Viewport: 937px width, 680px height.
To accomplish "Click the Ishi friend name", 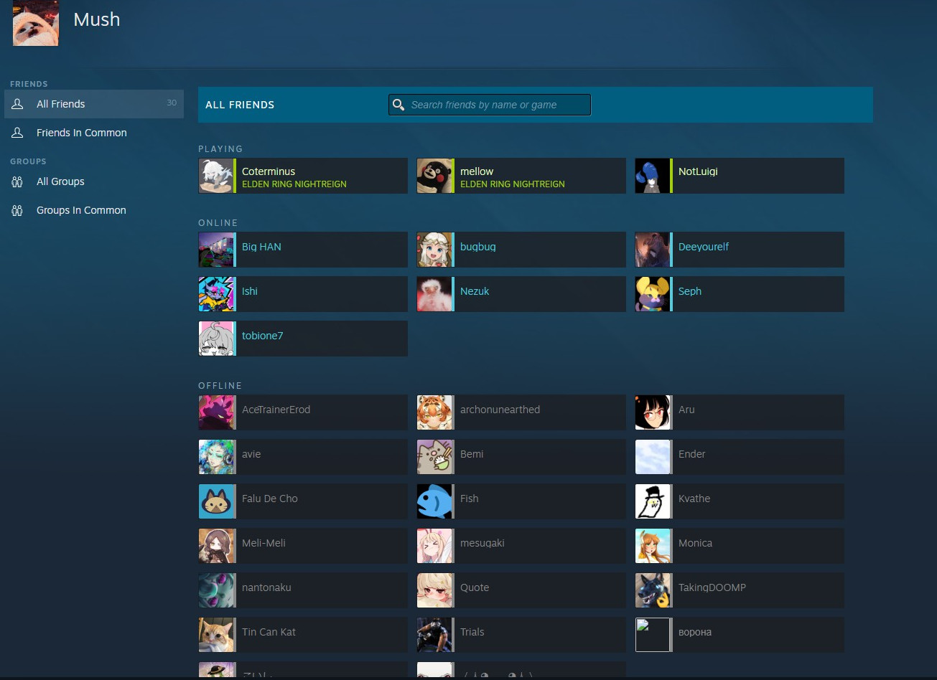I will coord(250,291).
